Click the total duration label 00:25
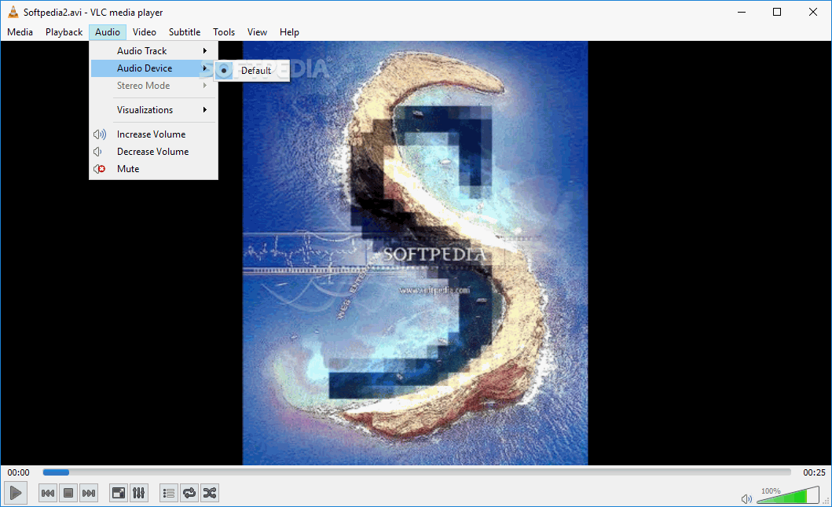832x507 pixels. [x=814, y=472]
